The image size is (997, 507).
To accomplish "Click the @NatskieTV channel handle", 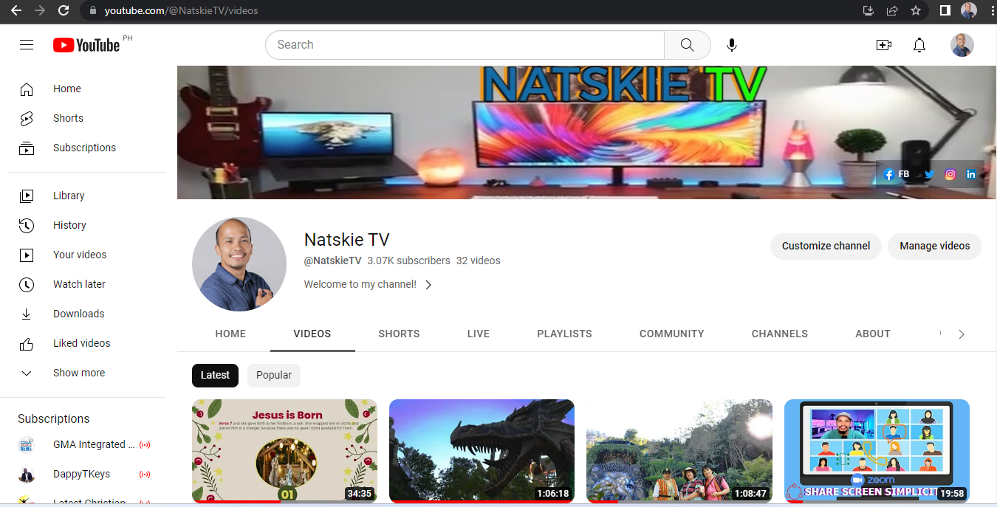I will (x=332, y=261).
